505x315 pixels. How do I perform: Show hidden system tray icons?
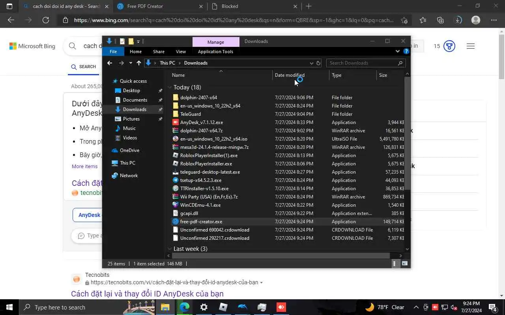pyautogui.click(x=416, y=307)
